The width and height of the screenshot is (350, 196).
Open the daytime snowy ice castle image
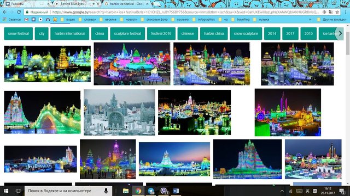(119, 113)
